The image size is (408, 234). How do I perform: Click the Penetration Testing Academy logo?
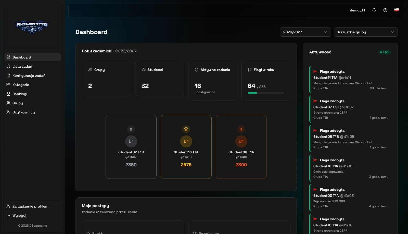coord(32,26)
